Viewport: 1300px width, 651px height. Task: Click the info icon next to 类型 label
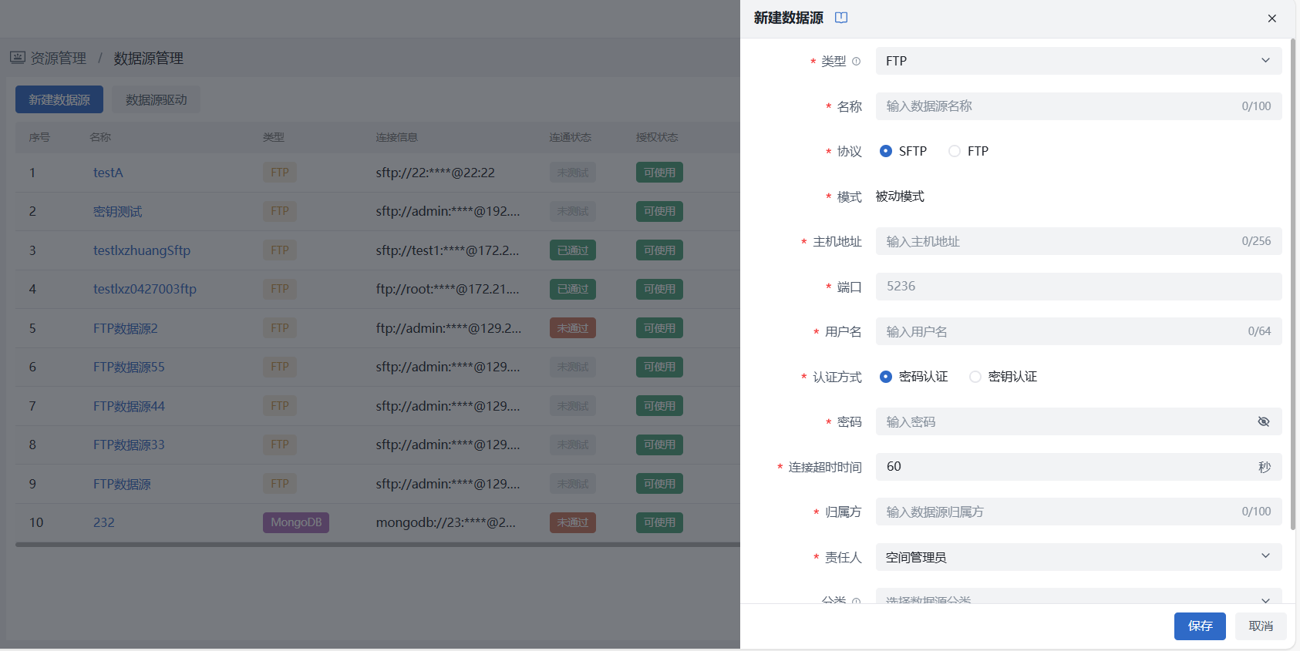click(856, 62)
